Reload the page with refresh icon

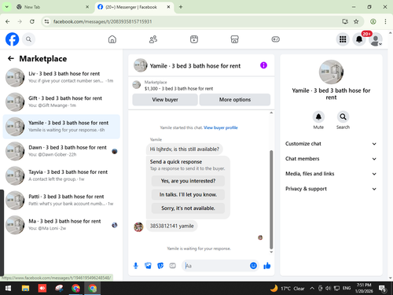(x=32, y=21)
